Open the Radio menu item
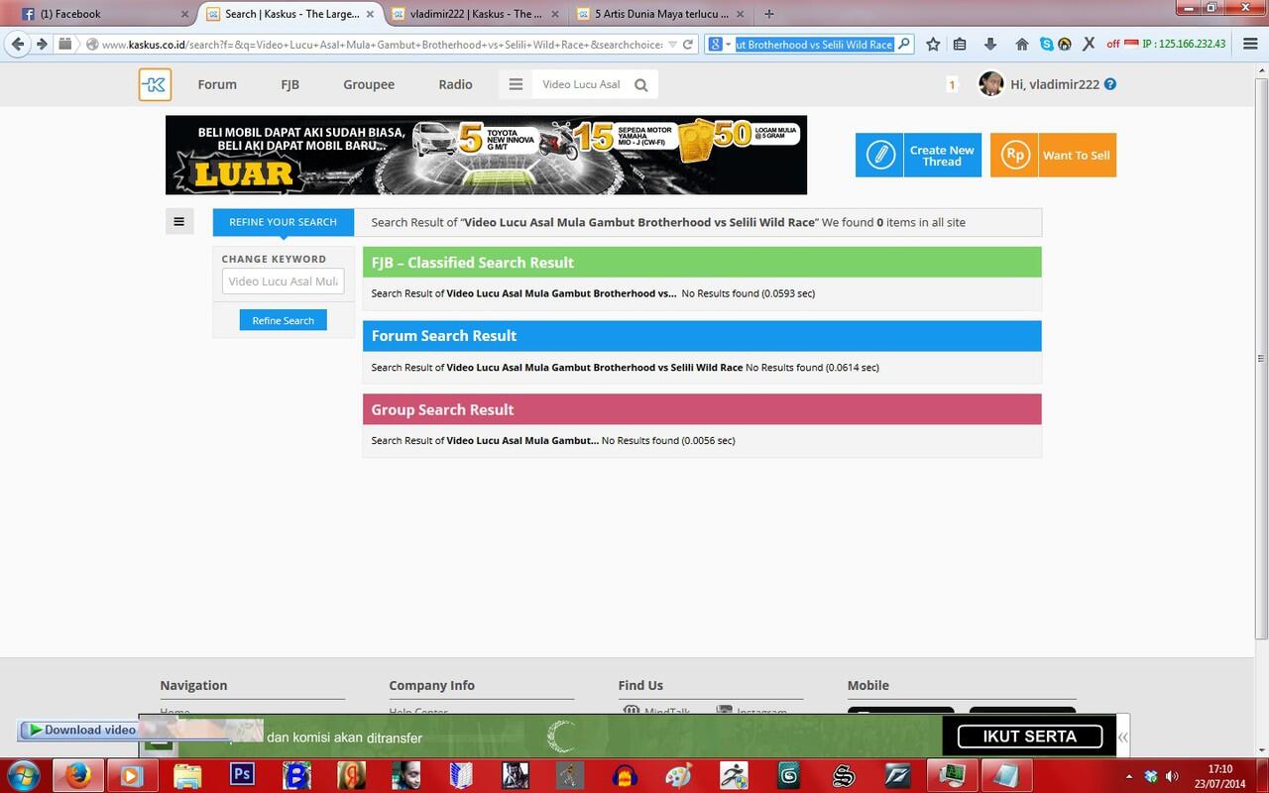 pyautogui.click(x=455, y=84)
